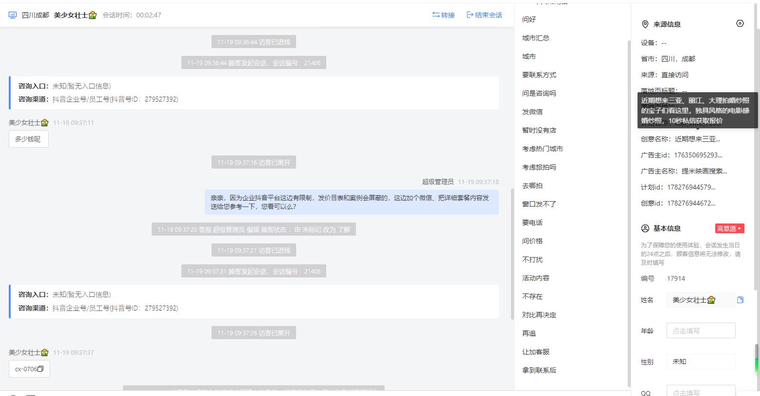Select quick reply 不存在
Screen dimensions: 760x396
pyautogui.click(x=532, y=296)
